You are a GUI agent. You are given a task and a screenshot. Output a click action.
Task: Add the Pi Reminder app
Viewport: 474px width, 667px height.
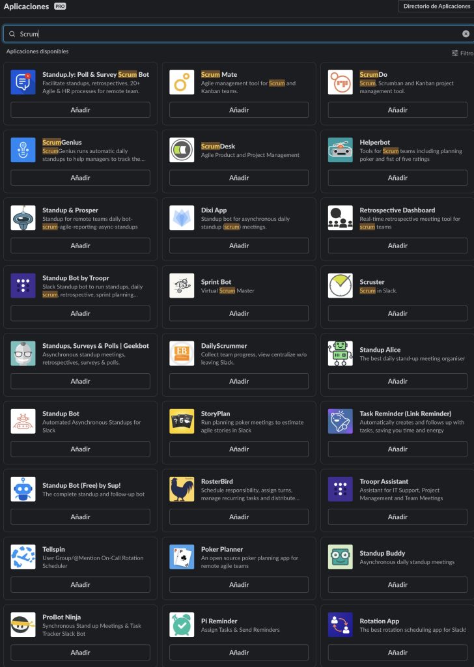tap(239, 653)
